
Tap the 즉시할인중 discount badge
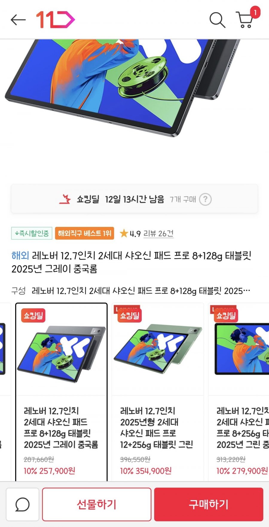32,233
